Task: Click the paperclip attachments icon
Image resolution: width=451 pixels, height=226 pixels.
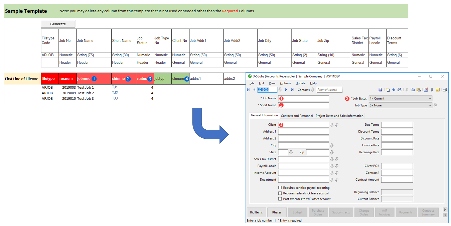Action: coord(432,90)
